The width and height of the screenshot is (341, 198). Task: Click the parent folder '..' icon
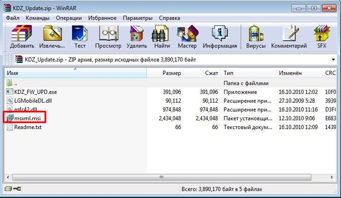pos(9,83)
